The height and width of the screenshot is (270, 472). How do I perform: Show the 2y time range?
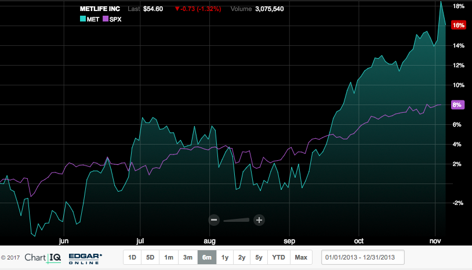pos(242,257)
